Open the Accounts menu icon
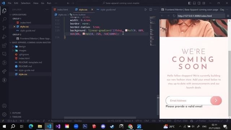This screenshot has width=231, height=130. pos(4,106)
